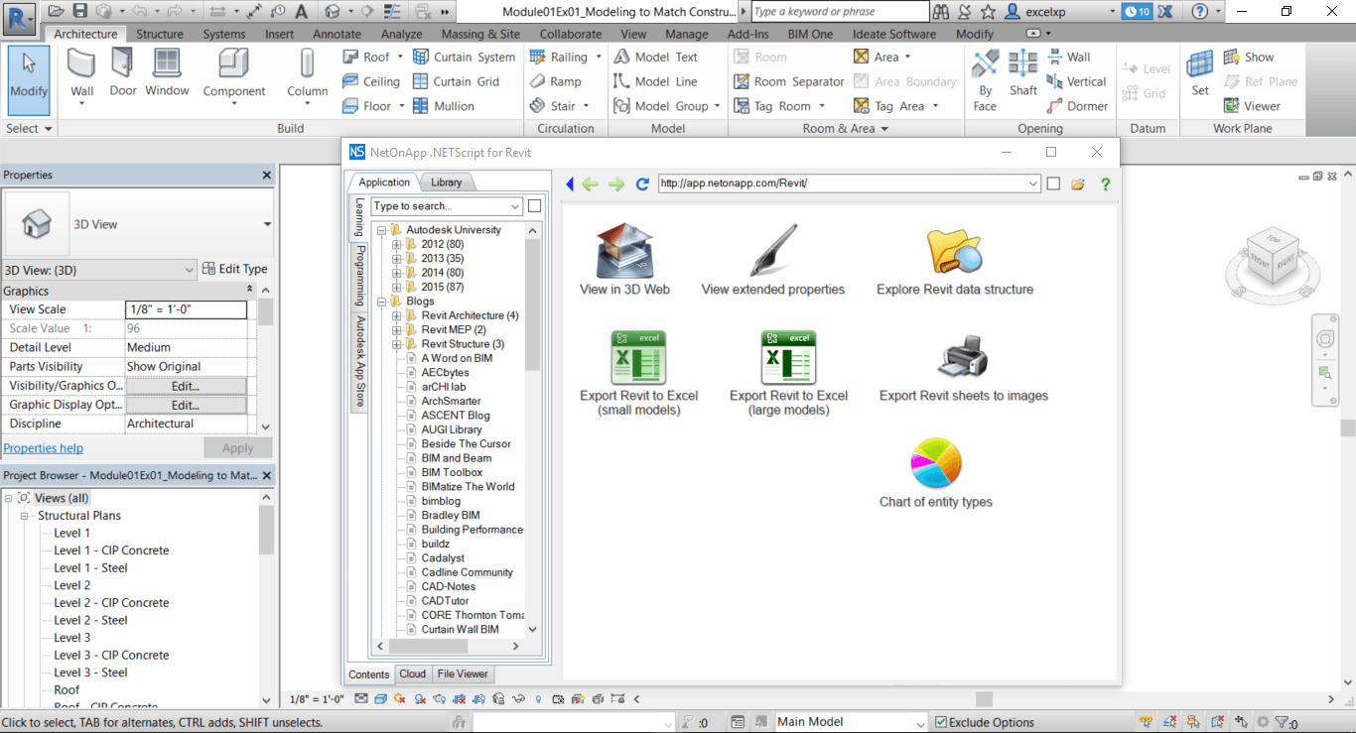Toggle checkbox next to search field
Viewport: 1356px width, 733px height.
pos(534,206)
